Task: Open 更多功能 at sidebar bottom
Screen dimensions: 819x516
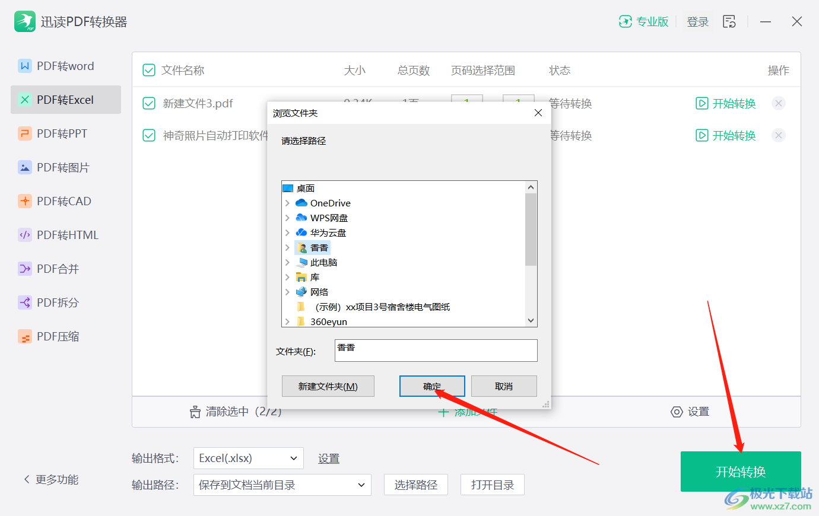Action: [51, 479]
